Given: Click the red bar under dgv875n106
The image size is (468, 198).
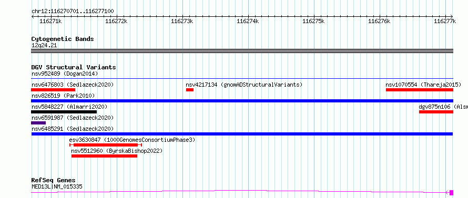Looking at the screenshot, I should coord(436,112).
